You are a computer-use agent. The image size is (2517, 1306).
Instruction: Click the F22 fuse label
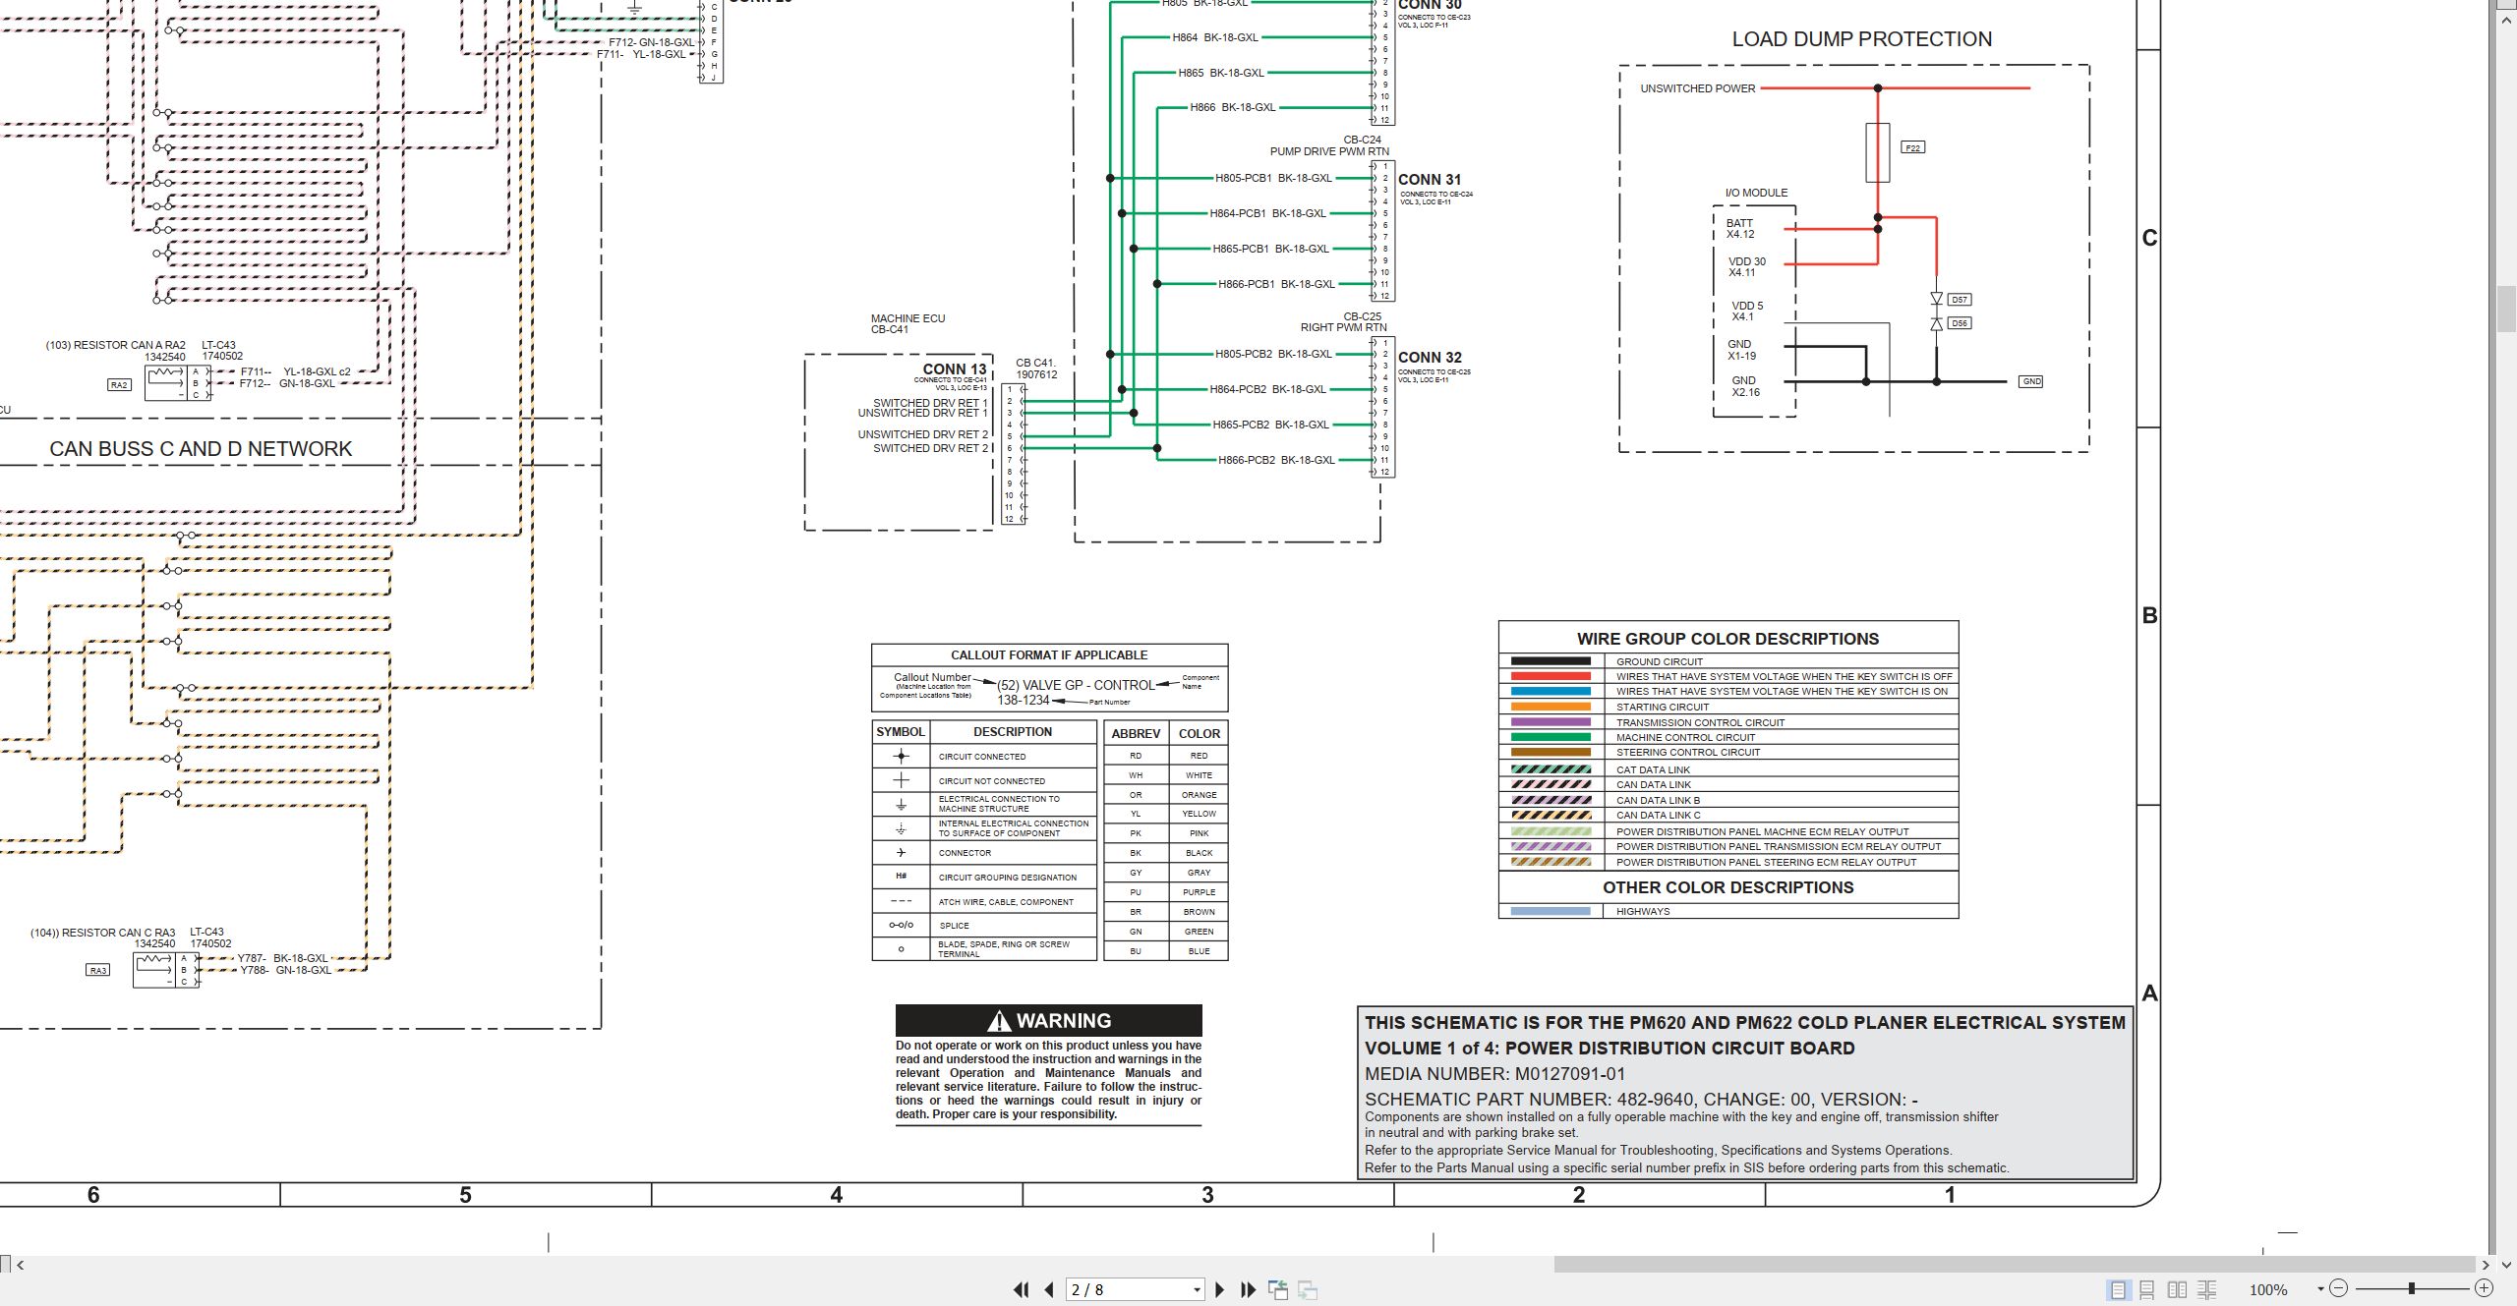pyautogui.click(x=1912, y=147)
